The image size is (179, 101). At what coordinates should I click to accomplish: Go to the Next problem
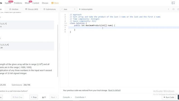tap(54, 97)
